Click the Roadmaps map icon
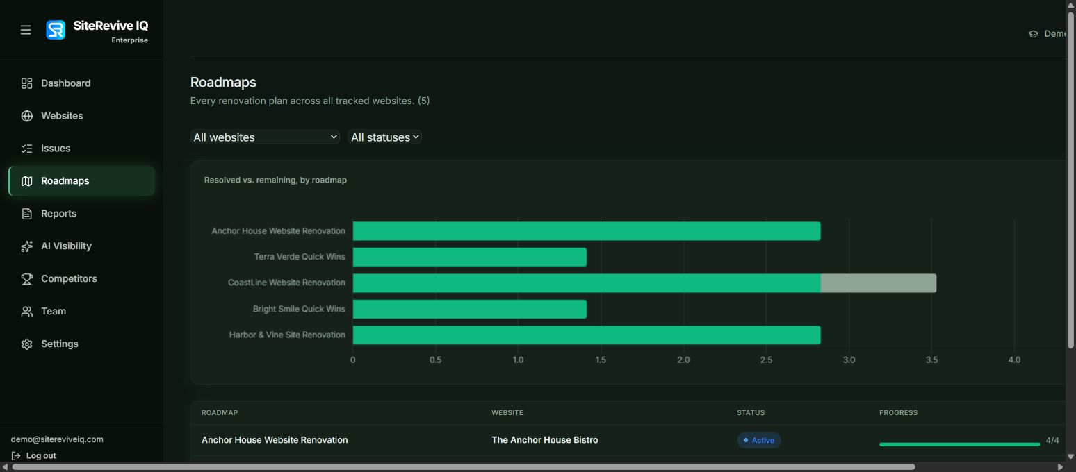This screenshot has width=1076, height=472. click(x=27, y=181)
